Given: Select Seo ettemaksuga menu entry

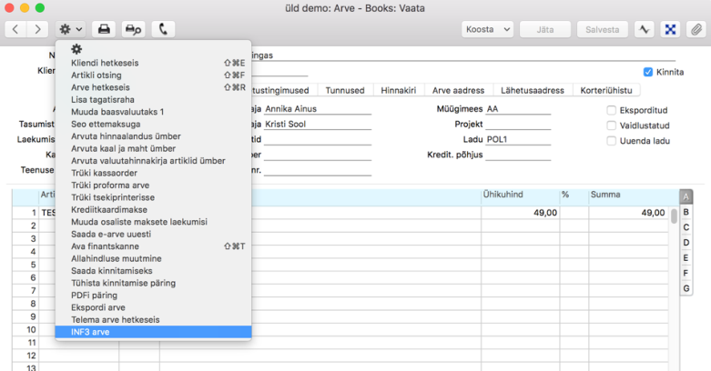Looking at the screenshot, I should [x=153, y=124].
